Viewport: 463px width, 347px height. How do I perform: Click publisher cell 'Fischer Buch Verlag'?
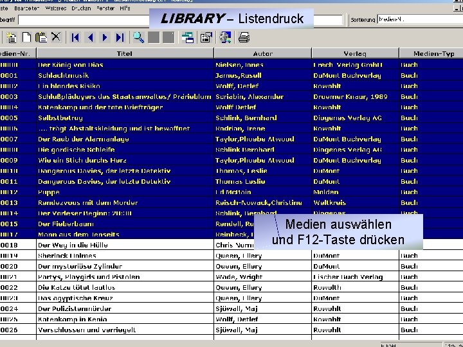[x=348, y=277]
